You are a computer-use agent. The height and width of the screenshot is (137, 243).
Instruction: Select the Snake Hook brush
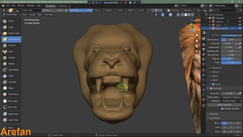(x=11, y=40)
